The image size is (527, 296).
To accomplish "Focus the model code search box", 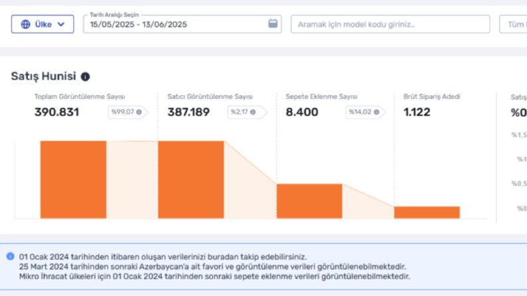I will click(390, 24).
